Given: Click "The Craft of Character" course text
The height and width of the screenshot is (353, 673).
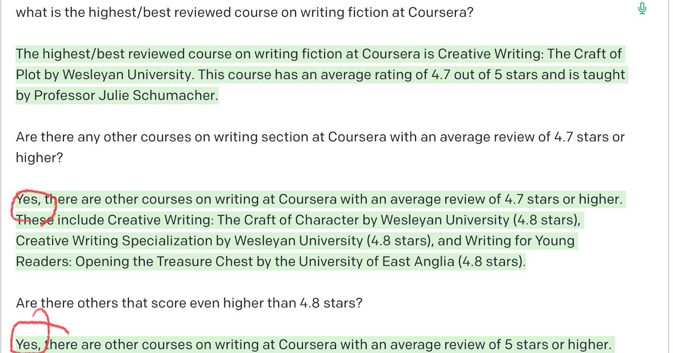Looking at the screenshot, I should point(289,220).
